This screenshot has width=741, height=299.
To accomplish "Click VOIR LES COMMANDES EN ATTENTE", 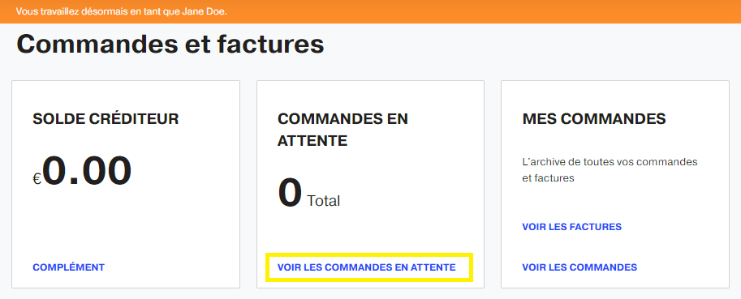I will (x=367, y=267).
